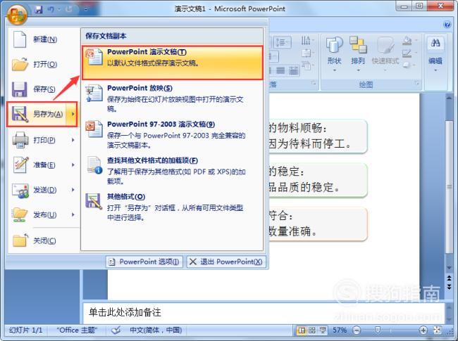Viewport: 458px width, 341px height.
Task: Open the 排列 arrange menu
Action: 358,54
